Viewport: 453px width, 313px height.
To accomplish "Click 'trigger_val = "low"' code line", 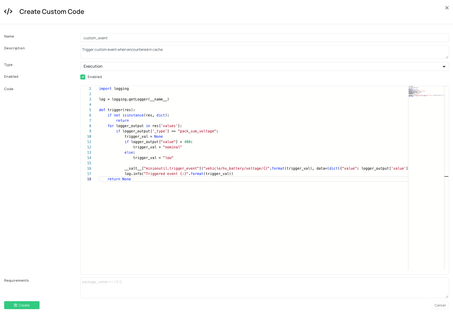I will pyautogui.click(x=153, y=158).
